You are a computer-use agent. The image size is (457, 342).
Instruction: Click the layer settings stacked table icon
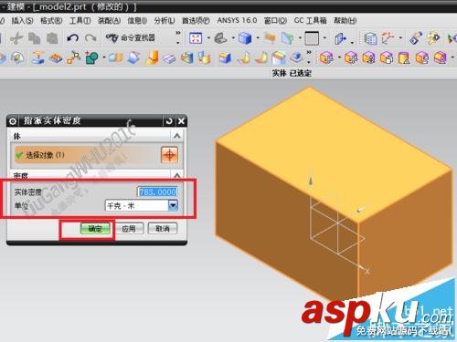370,39
